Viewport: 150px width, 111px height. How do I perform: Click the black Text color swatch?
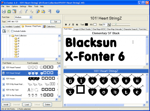(x=86, y=25)
